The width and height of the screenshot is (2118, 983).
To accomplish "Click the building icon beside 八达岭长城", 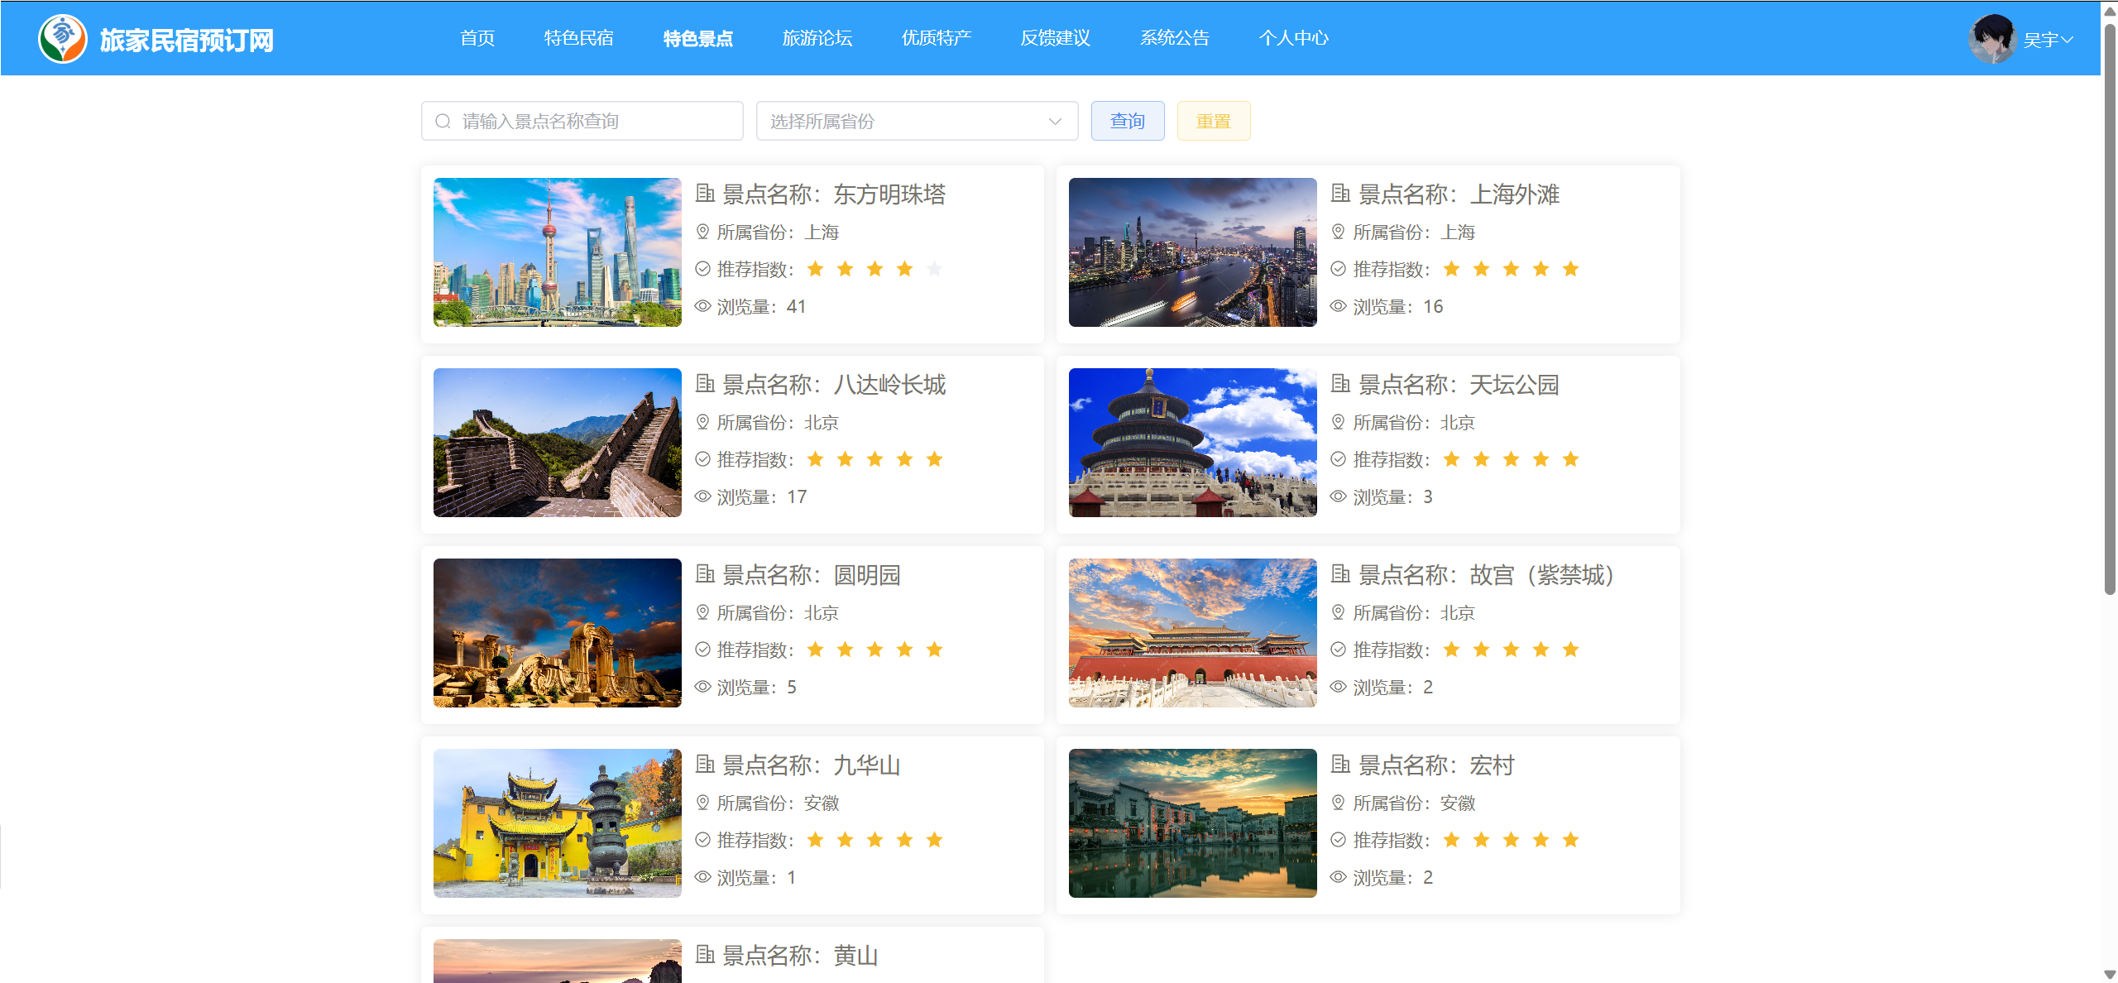I will [705, 384].
